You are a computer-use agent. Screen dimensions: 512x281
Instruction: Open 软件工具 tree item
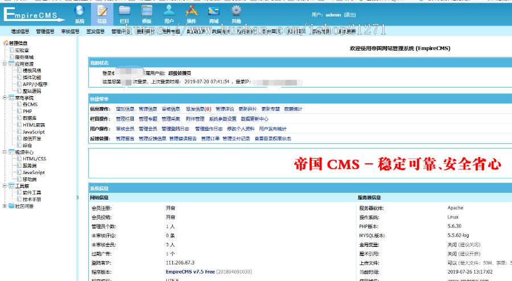[x=32, y=193]
